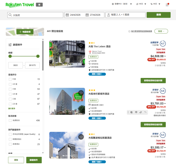
Task: Open the HKD currency dropdown
Action: point(155,4)
